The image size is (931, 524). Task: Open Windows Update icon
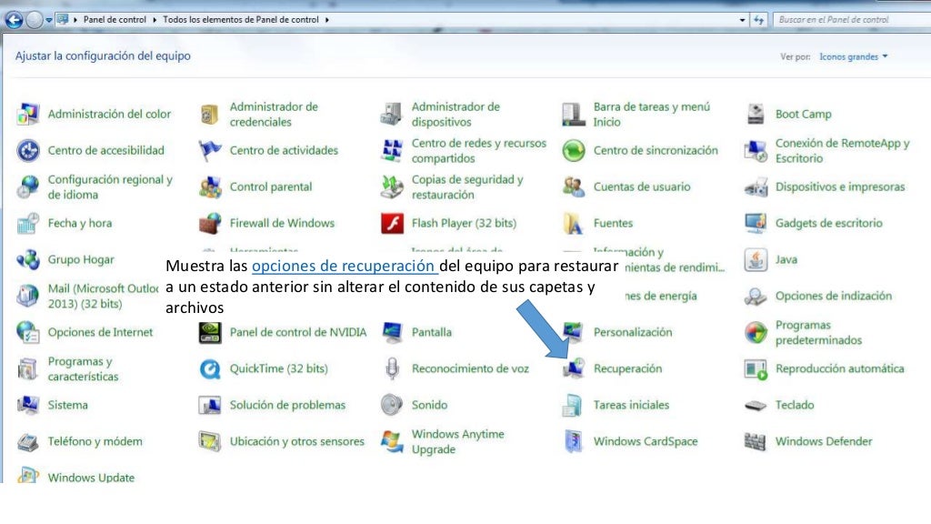click(x=28, y=475)
